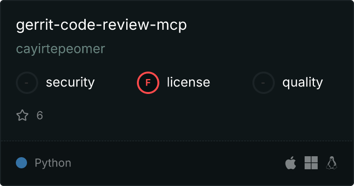This screenshot has width=354, height=186.
Task: Open the cayirtepeomer author link
Action: coord(61,49)
